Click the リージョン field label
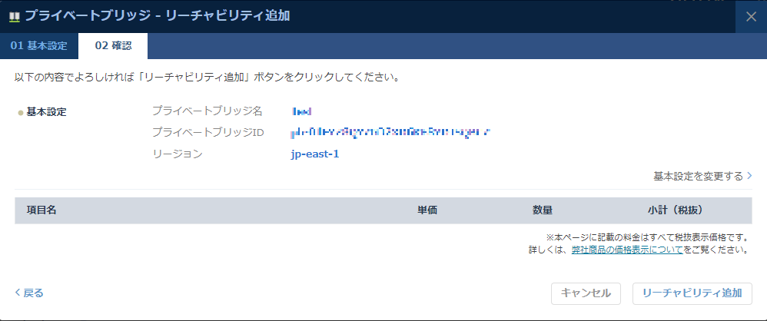This screenshot has width=767, height=321. (x=178, y=154)
